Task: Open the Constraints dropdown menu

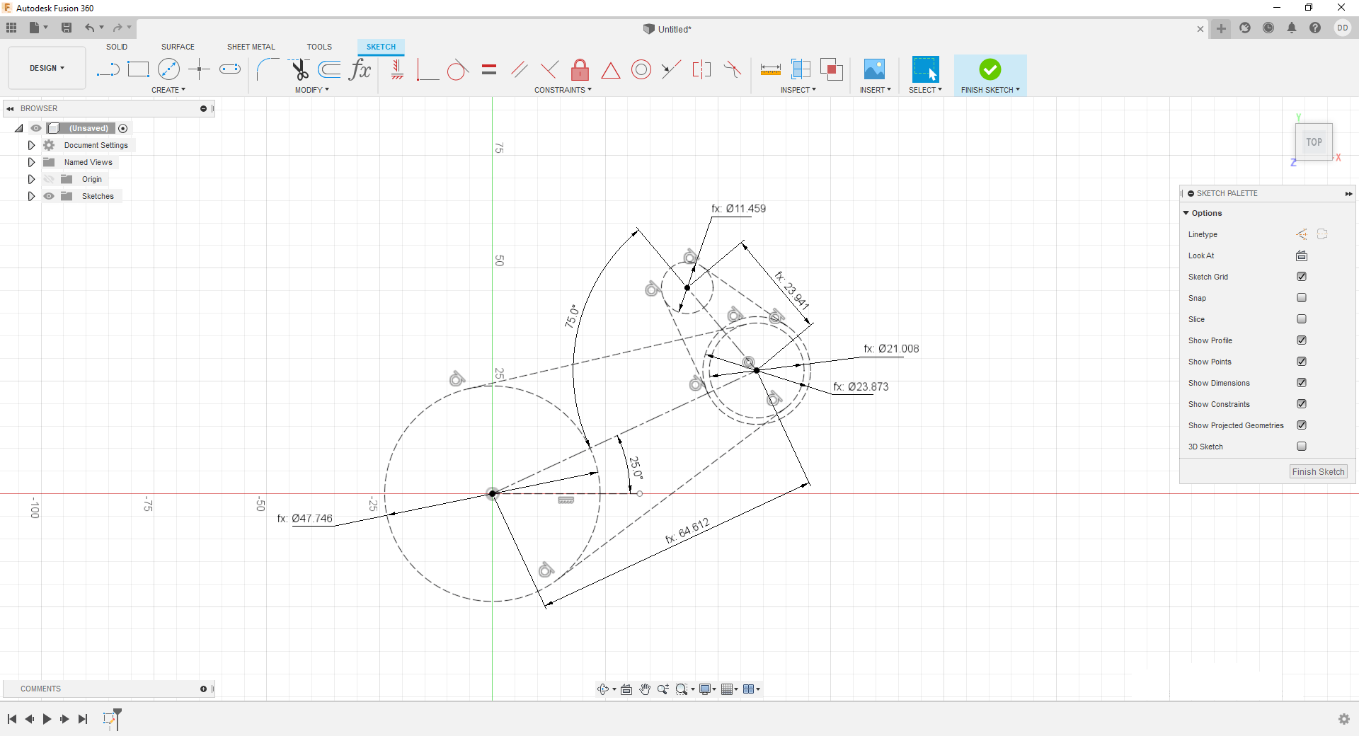Action: 563,89
